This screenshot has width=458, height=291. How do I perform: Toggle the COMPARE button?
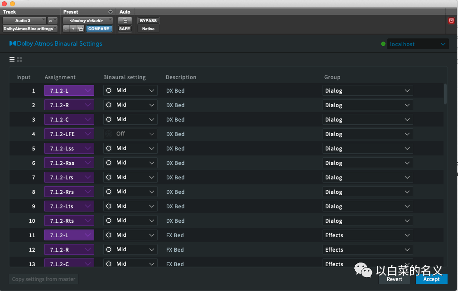pos(99,28)
